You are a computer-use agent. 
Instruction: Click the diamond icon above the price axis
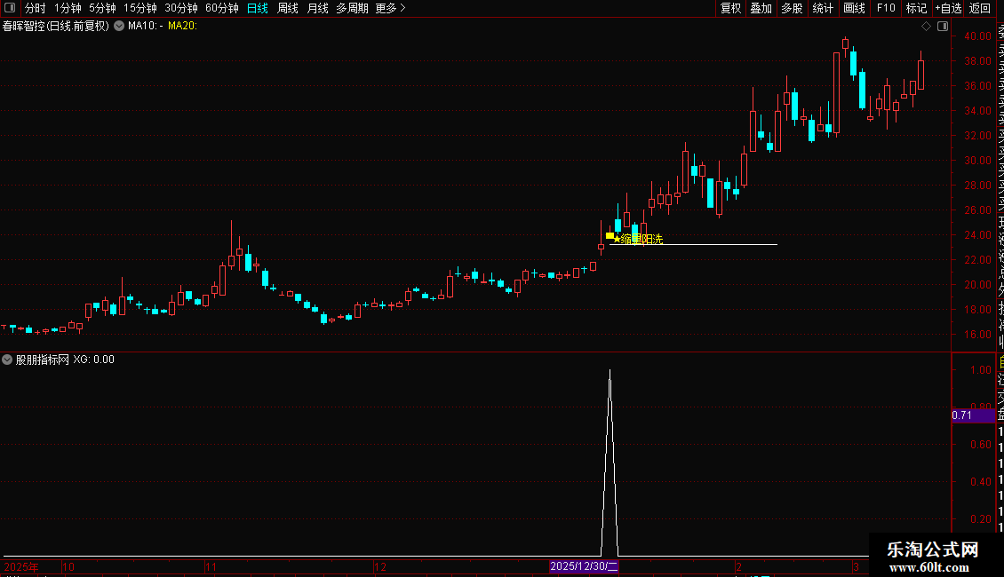coord(926,27)
